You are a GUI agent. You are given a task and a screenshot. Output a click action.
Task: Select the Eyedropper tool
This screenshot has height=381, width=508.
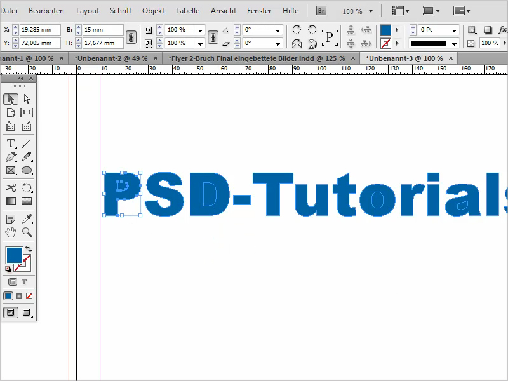click(x=27, y=218)
